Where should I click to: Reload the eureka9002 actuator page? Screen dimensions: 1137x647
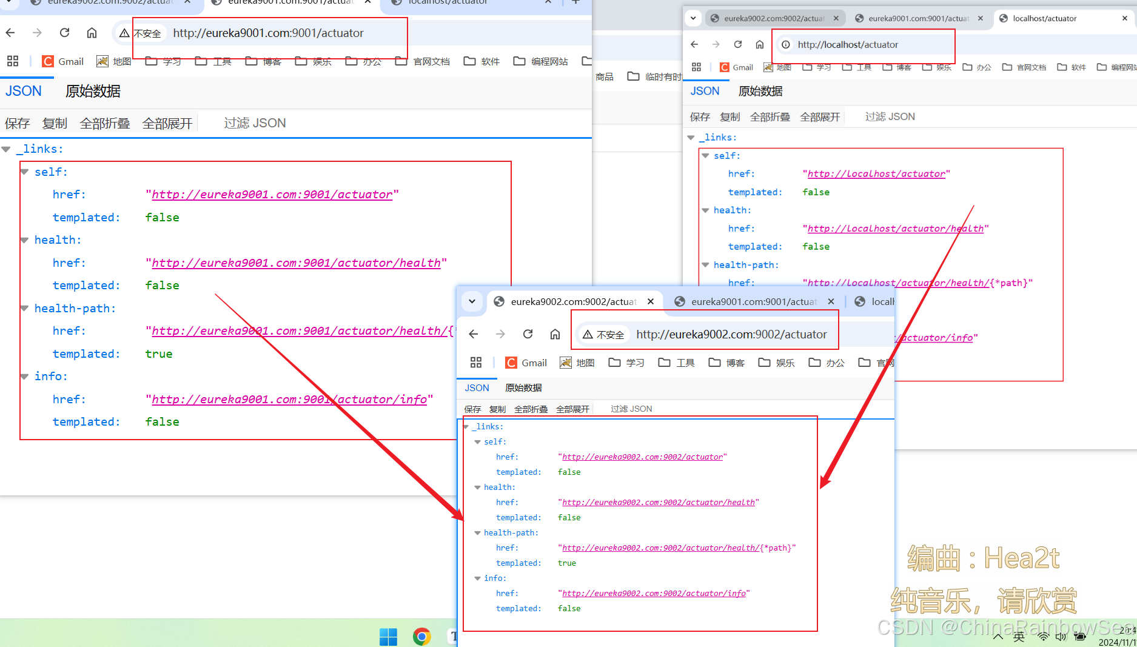tap(528, 334)
